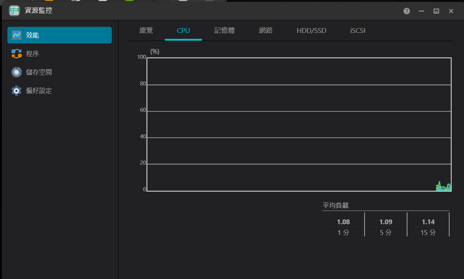464x279 pixels.
Task: Click the 1.09 five-minute load value
Action: click(x=386, y=222)
